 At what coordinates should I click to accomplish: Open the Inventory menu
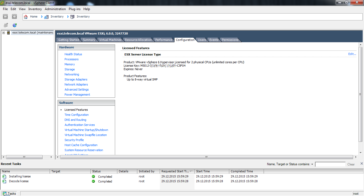tap(35, 9)
